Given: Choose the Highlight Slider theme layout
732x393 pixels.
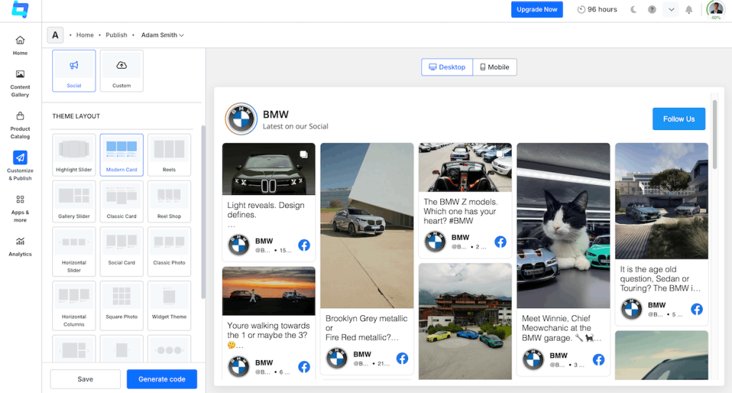Looking at the screenshot, I should tap(74, 155).
